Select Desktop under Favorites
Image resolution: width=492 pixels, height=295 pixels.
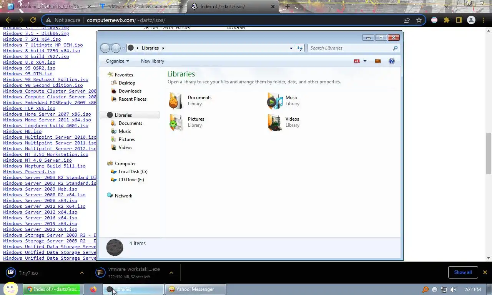pyautogui.click(x=127, y=83)
